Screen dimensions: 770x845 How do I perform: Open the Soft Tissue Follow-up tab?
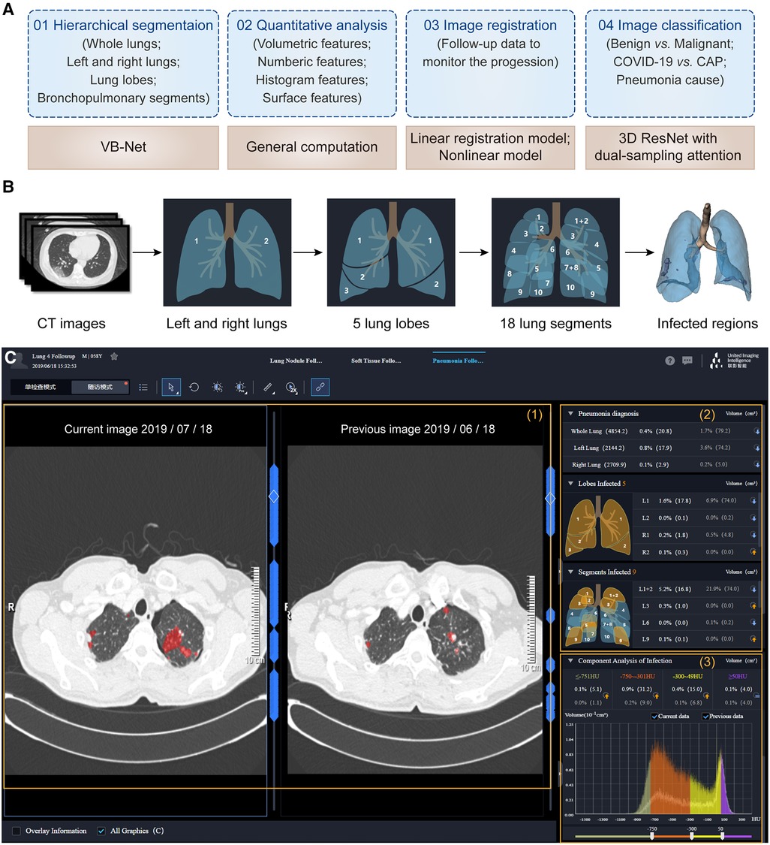click(x=376, y=361)
